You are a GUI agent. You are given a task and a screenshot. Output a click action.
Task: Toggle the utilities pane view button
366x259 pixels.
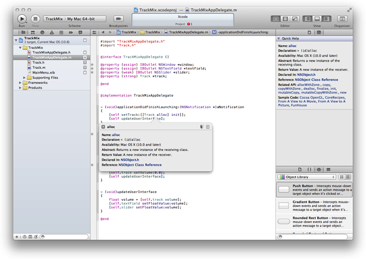(x=327, y=18)
